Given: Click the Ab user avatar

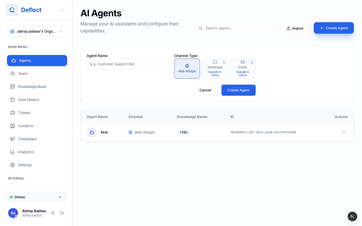Looking at the screenshot, I should [x=13, y=213].
